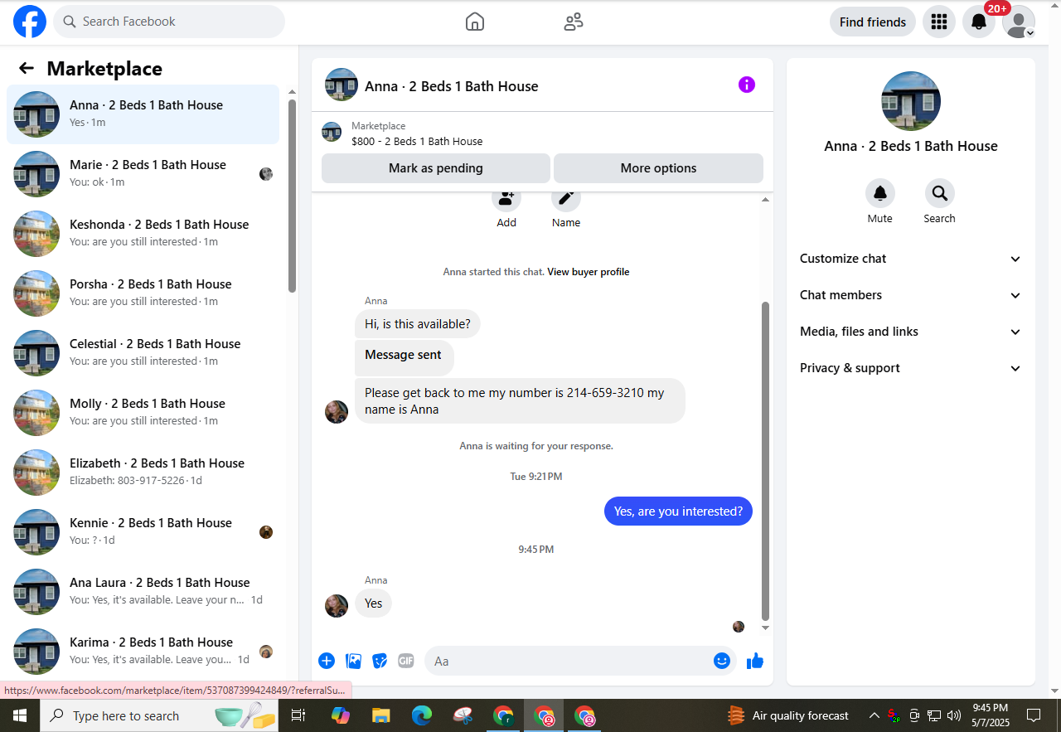Open conversation info purple icon
The image size is (1061, 732).
point(747,85)
